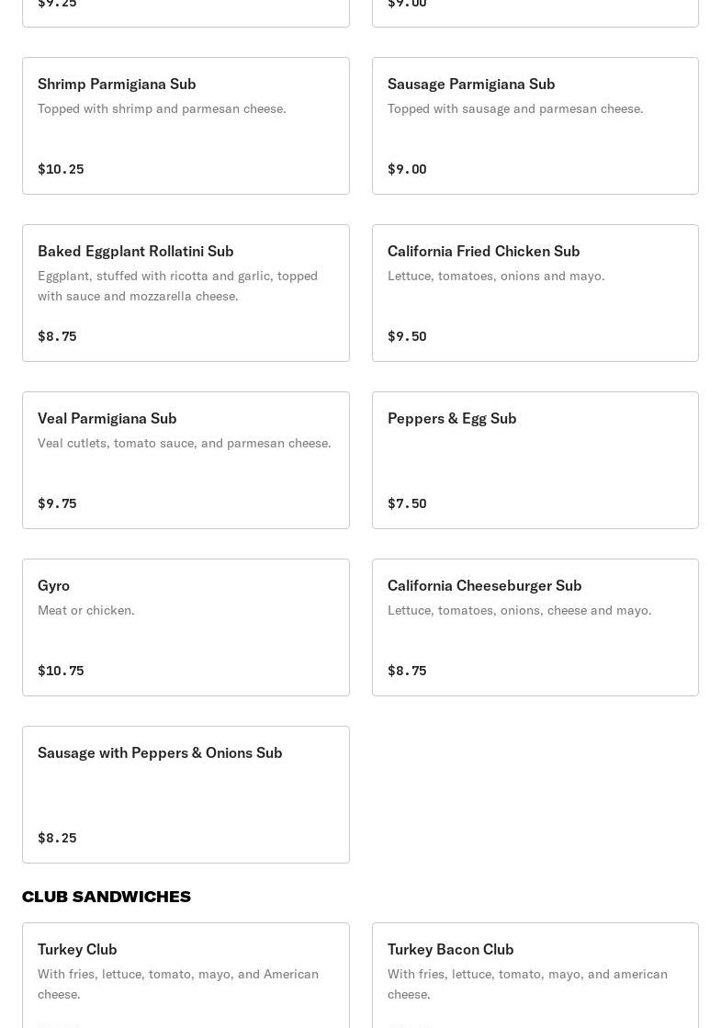721x1028 pixels.
Task: Choose Baked Eggplant Rollatini Sub
Action: tap(136, 251)
